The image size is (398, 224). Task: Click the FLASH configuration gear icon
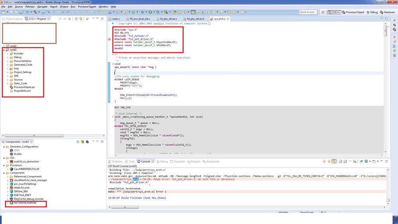[12, 154]
